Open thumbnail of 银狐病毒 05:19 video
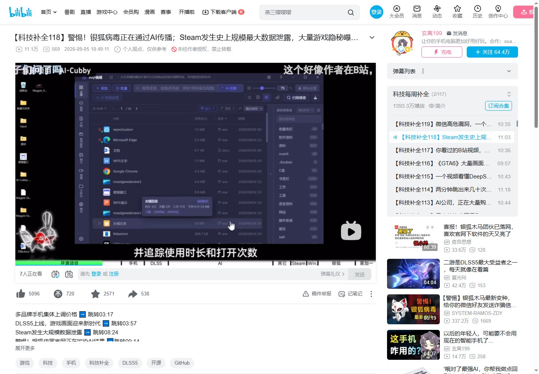This screenshot has width=539, height=374. pyautogui.click(x=413, y=309)
